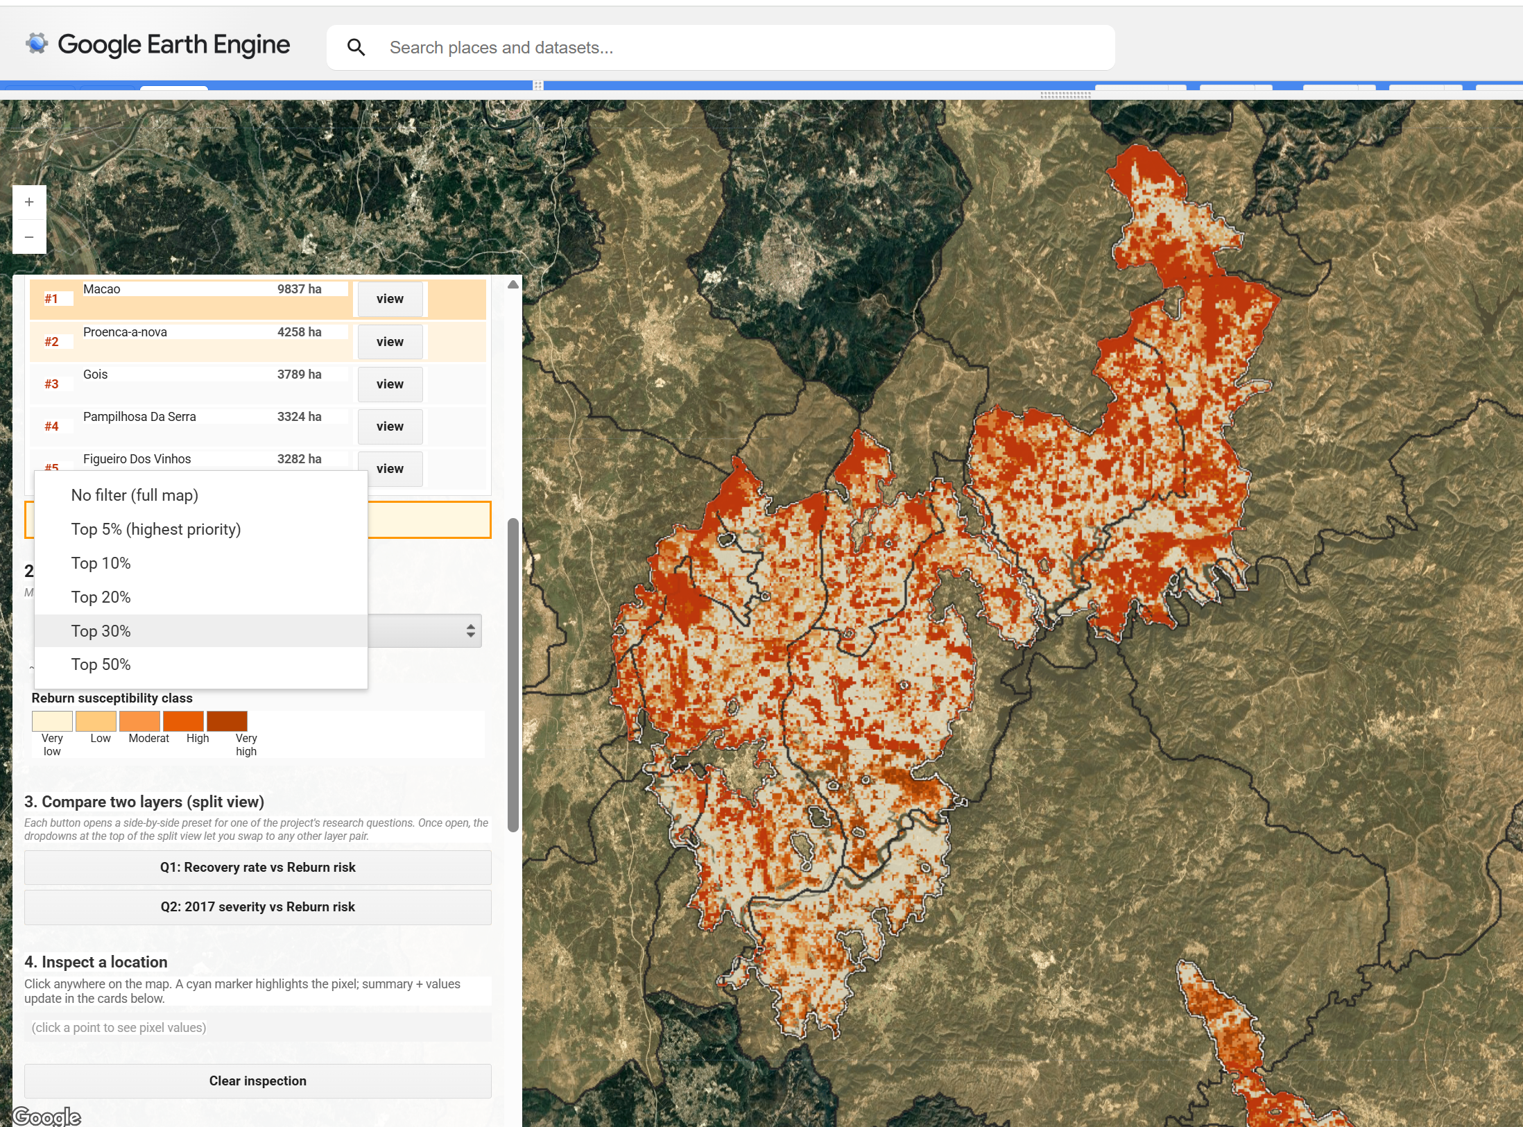Select the Top 50% entry
The height and width of the screenshot is (1127, 1523).
tap(101, 664)
